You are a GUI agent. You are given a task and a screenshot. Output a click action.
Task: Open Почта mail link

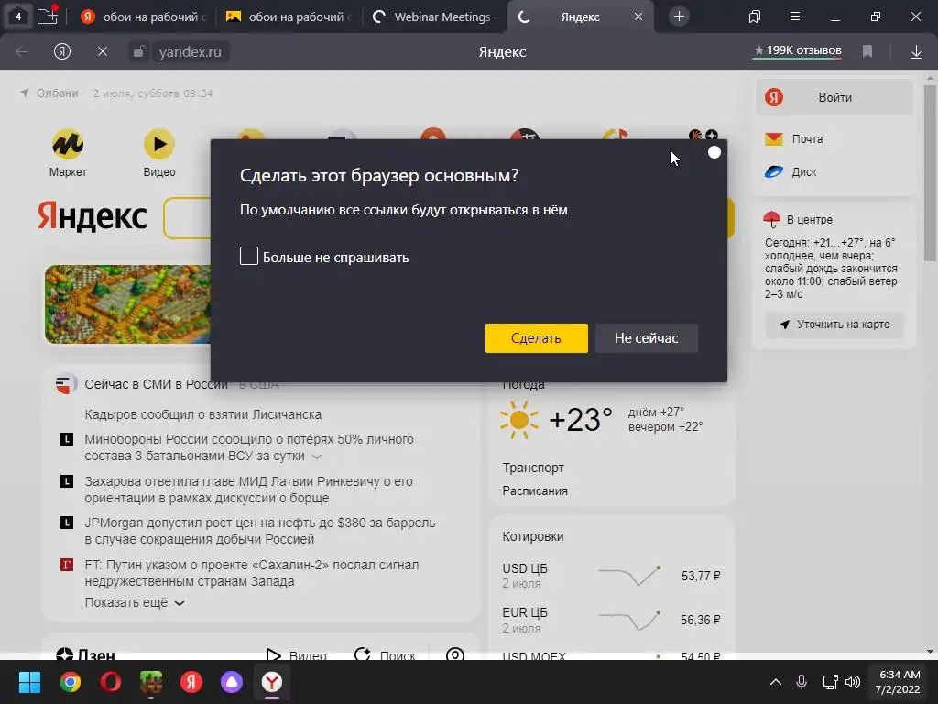[x=794, y=139]
